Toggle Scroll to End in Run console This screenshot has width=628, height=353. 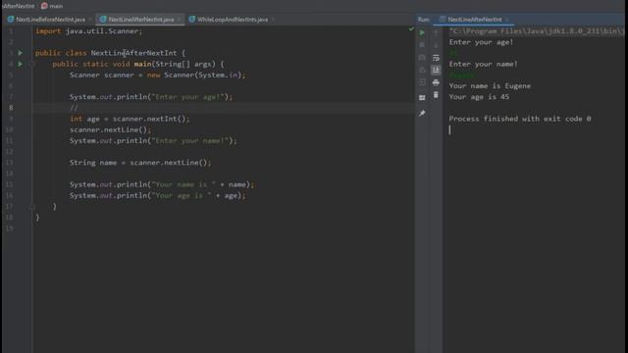click(436, 71)
